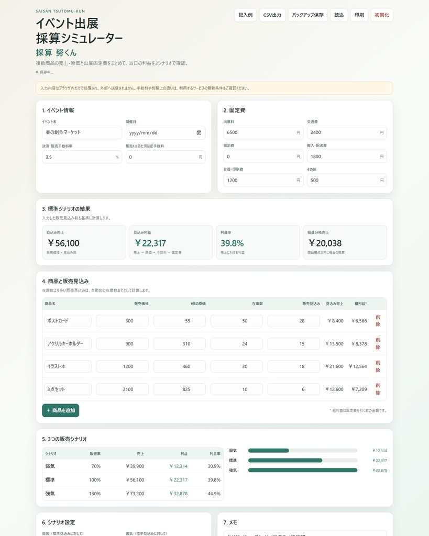Image resolution: width=429 pixels, height=536 pixels.
Task: Edit イラスト本 price 1200
Action: 123,366
